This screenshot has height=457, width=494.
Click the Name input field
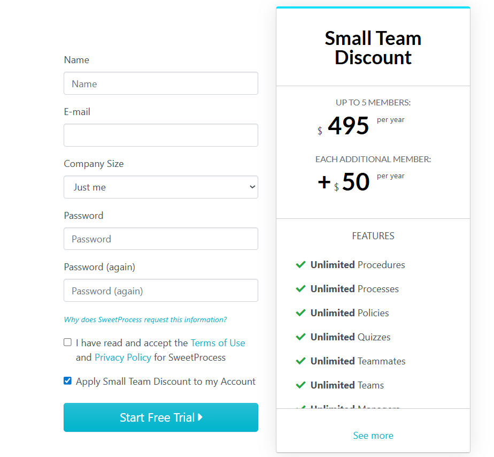pos(160,83)
